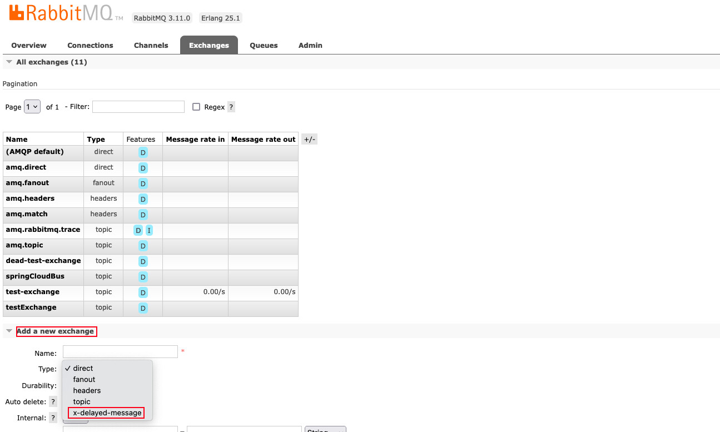Screen dimensions: 720x432
Task: Choose x-delayed-message exchange type
Action: 107,413
